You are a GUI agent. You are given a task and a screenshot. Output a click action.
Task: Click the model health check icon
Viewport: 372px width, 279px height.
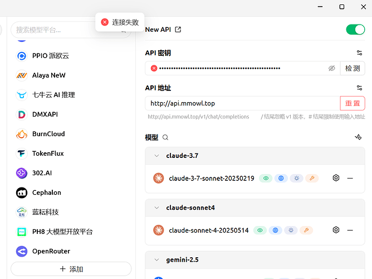point(358,137)
